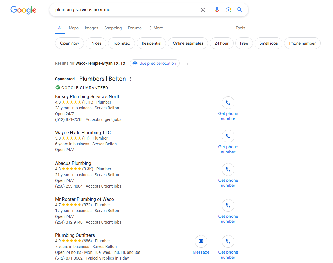
Task: Click Get phone number for Mr Rooter
Action: pyautogui.click(x=228, y=219)
